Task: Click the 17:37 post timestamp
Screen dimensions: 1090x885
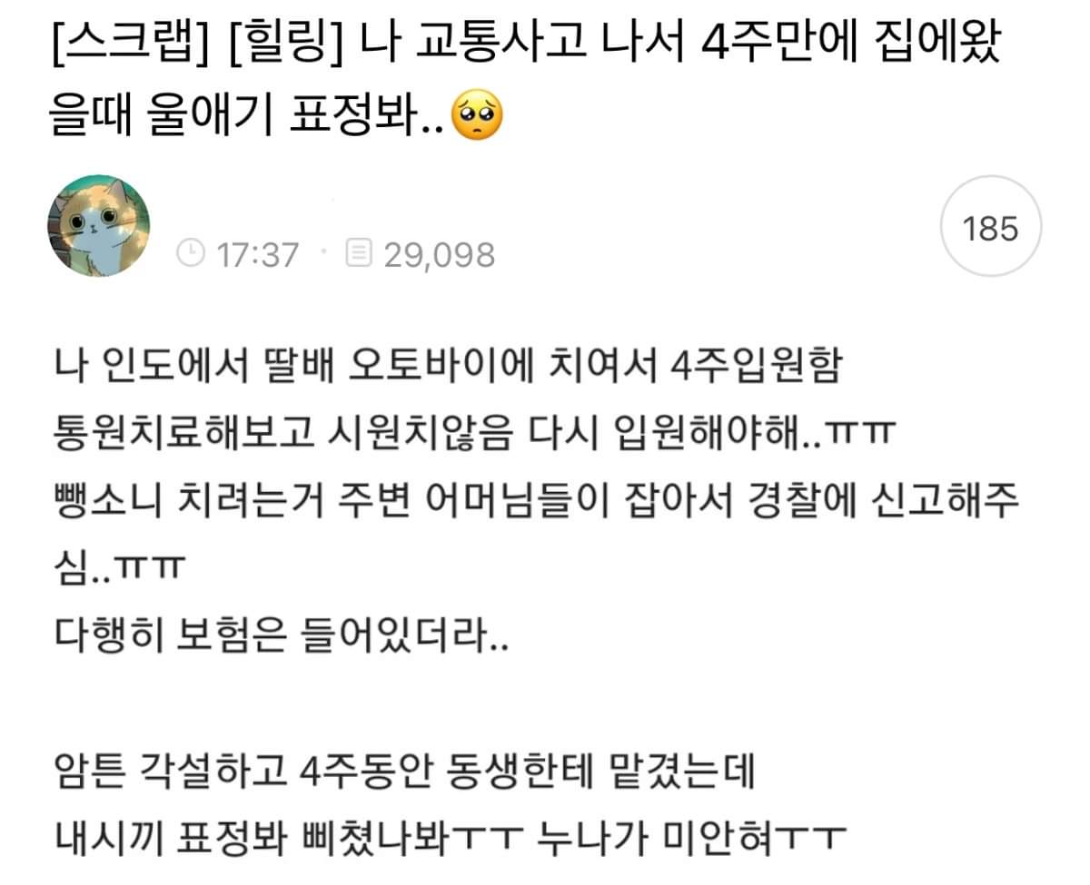Action: coord(257,255)
